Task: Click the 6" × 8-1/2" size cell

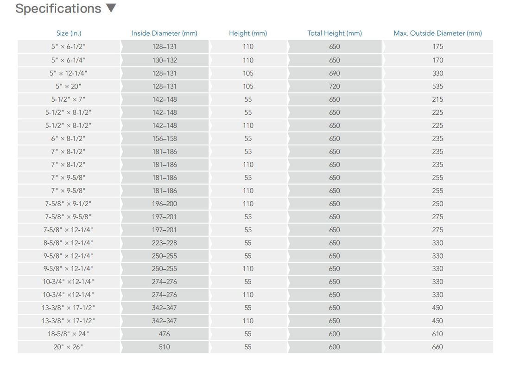Action: (x=69, y=139)
